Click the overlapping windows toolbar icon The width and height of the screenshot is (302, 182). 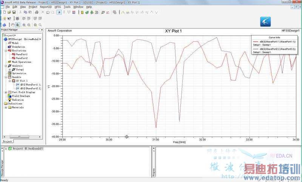pyautogui.click(x=115, y=12)
